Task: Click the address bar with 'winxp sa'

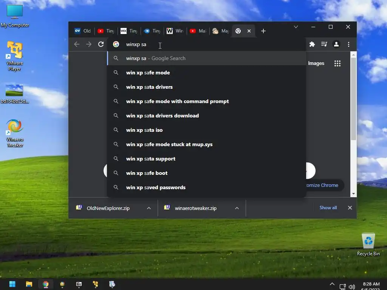Action: click(x=207, y=45)
